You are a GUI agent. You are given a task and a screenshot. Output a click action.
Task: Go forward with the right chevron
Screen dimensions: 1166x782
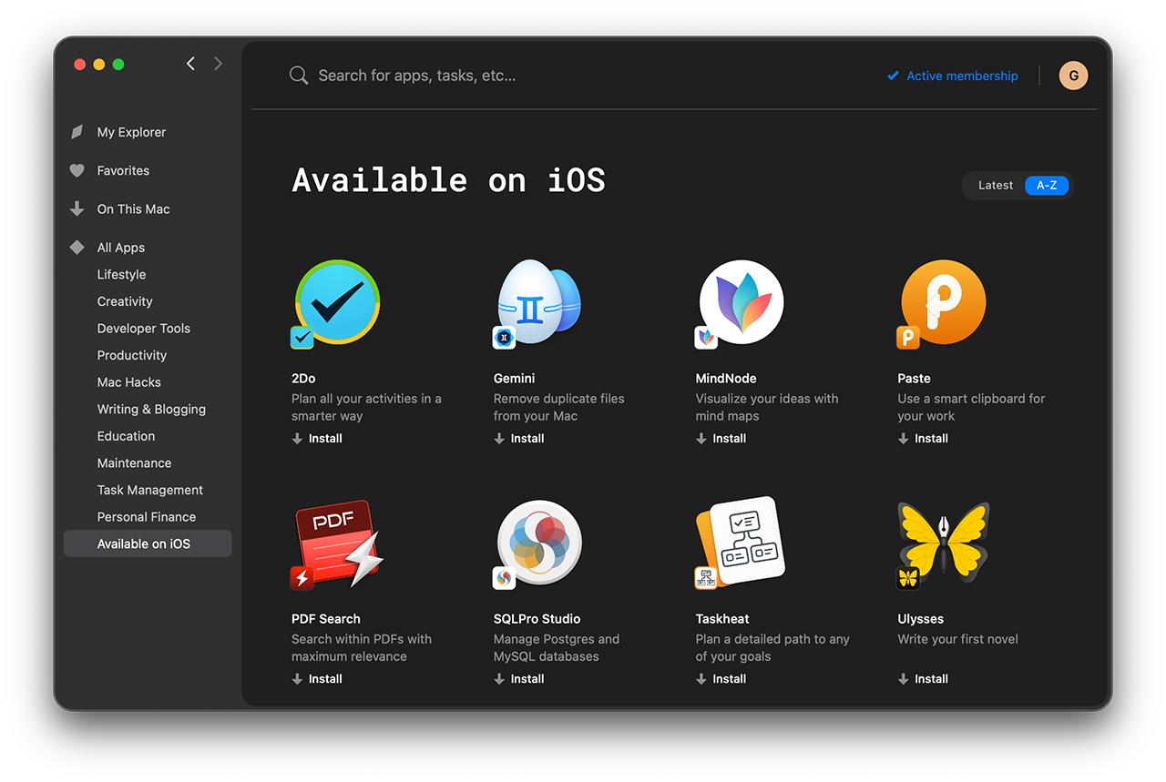218,64
